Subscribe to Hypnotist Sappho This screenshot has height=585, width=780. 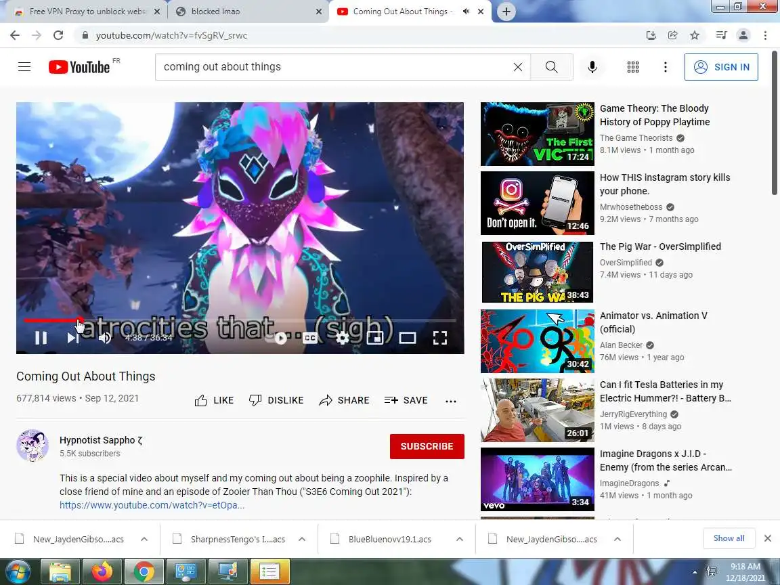click(x=427, y=446)
